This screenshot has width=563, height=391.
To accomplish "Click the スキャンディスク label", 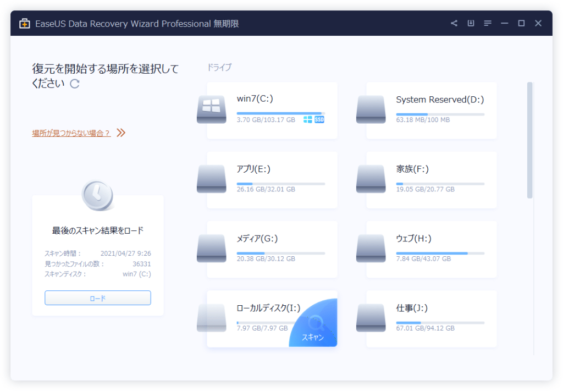I will click(65, 274).
